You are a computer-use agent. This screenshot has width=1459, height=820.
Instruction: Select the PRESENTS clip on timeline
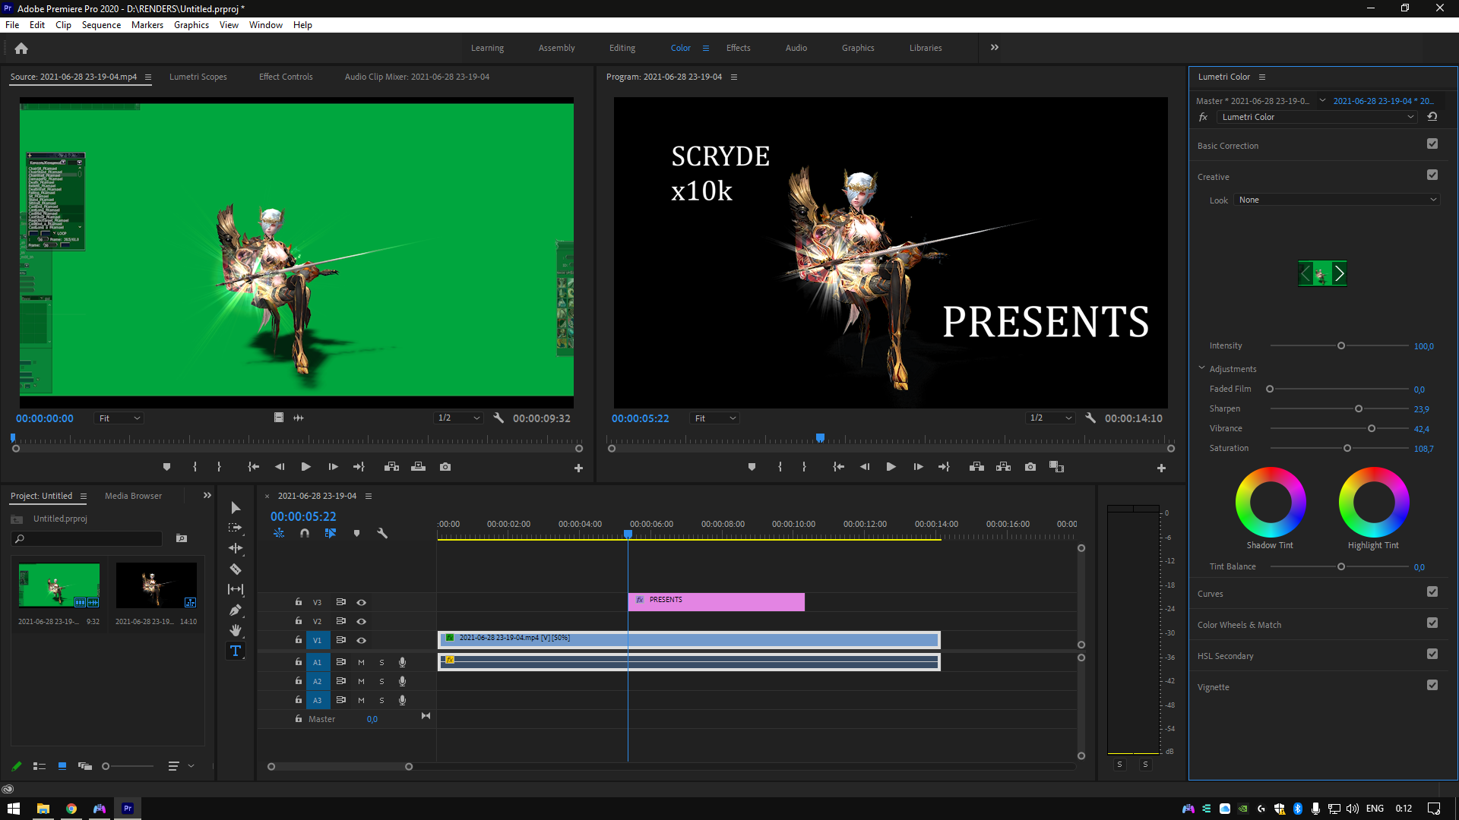coord(716,601)
